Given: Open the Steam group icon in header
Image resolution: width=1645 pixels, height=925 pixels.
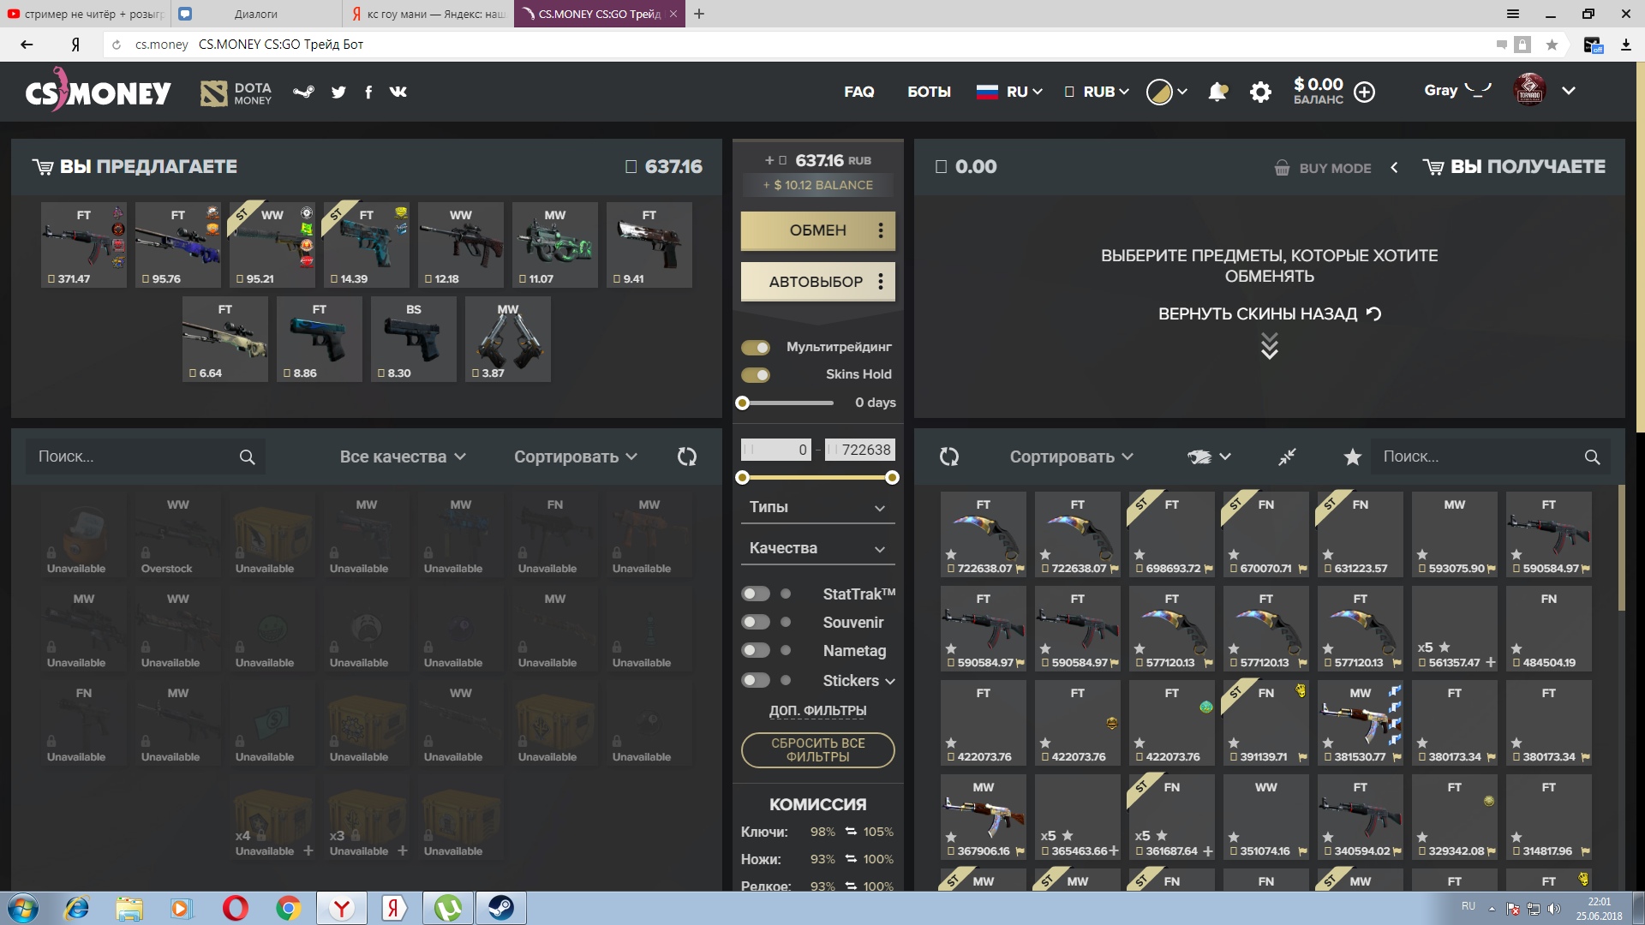Looking at the screenshot, I should point(303,92).
